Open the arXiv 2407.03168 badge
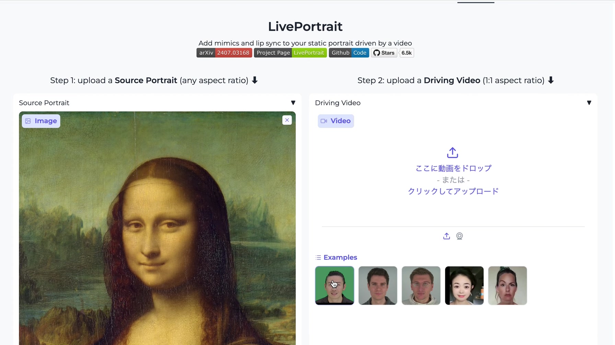615x345 pixels. [224, 53]
